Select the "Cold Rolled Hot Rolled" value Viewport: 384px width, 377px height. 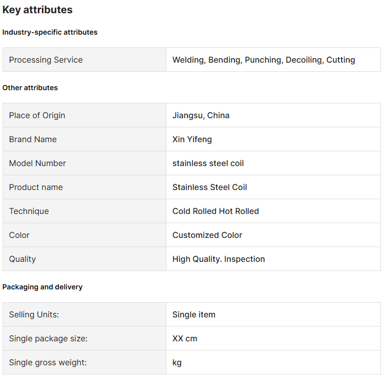point(215,211)
